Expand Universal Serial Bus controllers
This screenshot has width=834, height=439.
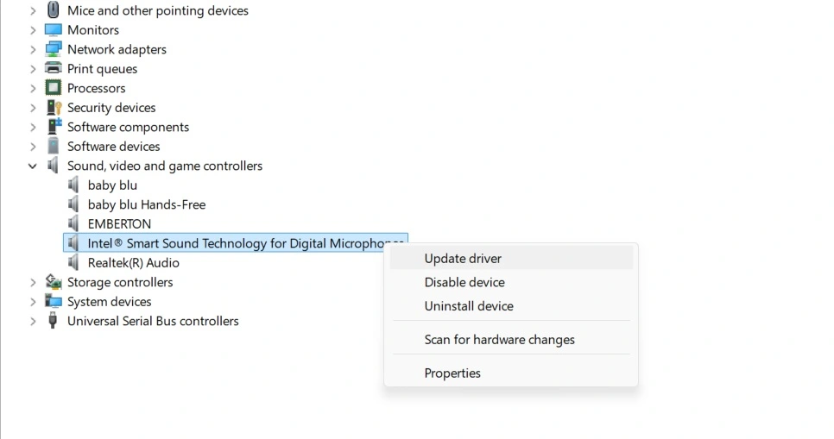click(x=33, y=321)
